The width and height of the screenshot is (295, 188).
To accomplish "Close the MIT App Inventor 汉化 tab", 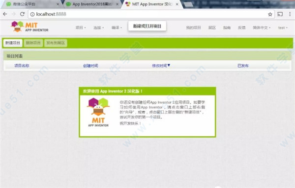I will pos(177,4).
